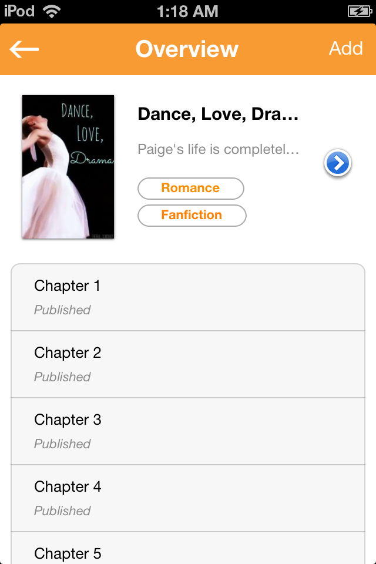Open Chapter 3 from the list
Image resolution: width=376 pixels, height=564 pixels.
pos(188,431)
